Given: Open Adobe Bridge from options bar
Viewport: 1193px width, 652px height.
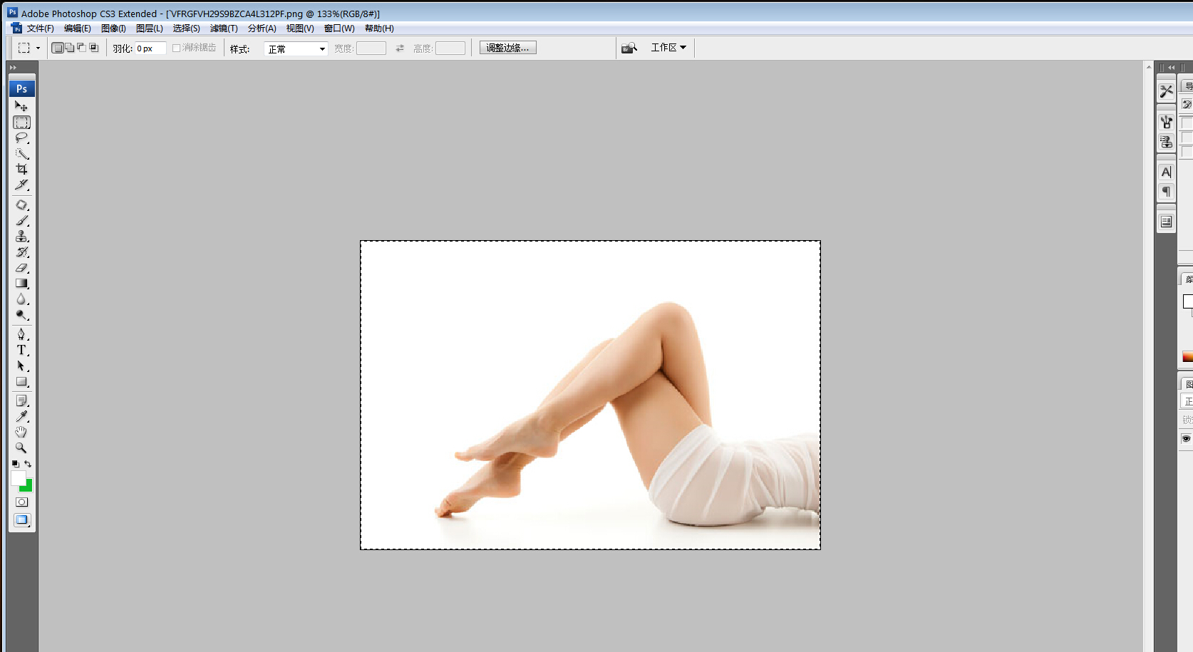Looking at the screenshot, I should [x=629, y=48].
